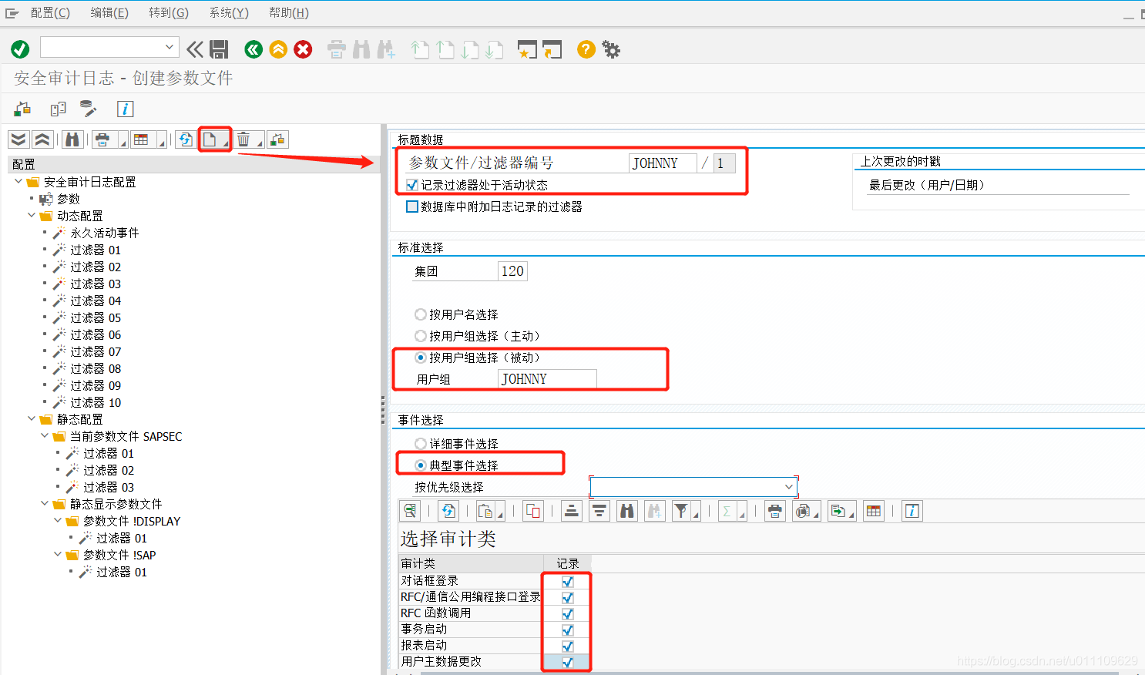Click the yellow Exit up-arrow icon
This screenshot has width=1145, height=675.
(278, 49)
